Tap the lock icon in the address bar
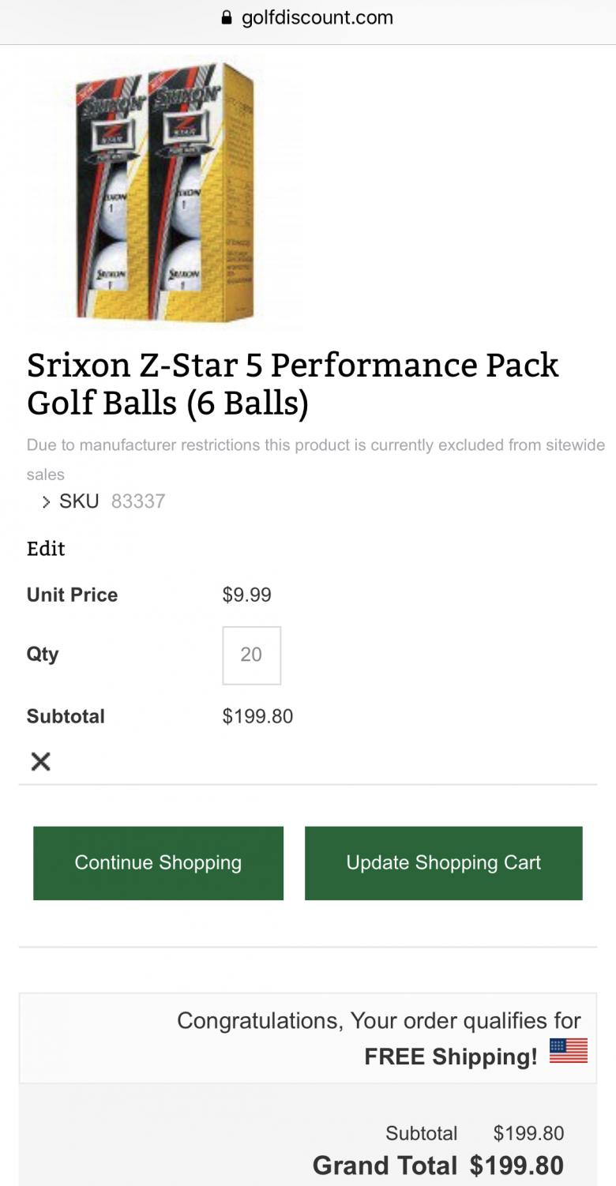The width and height of the screenshot is (616, 1186). [x=227, y=18]
